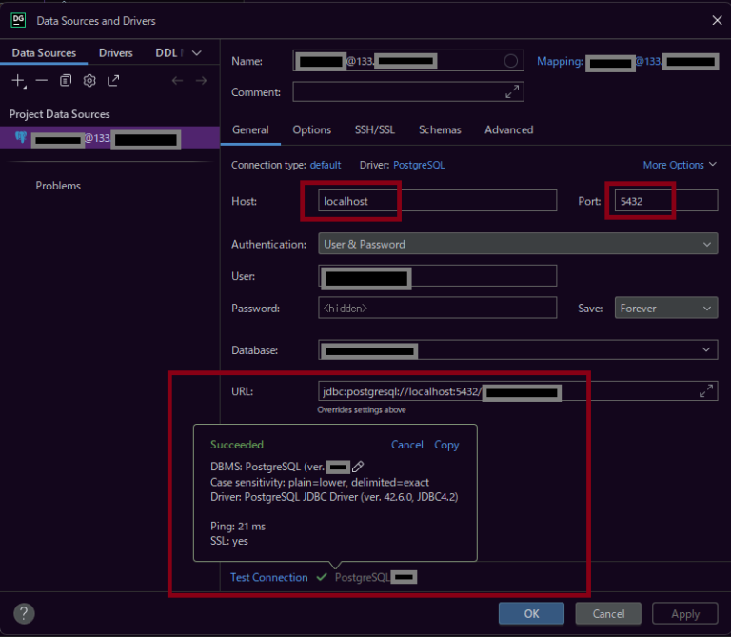This screenshot has height=637, width=731.
Task: Click the expand icon in Comment field
Action: (512, 92)
